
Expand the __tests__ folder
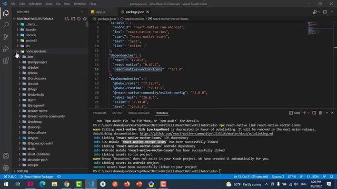click(x=17, y=24)
